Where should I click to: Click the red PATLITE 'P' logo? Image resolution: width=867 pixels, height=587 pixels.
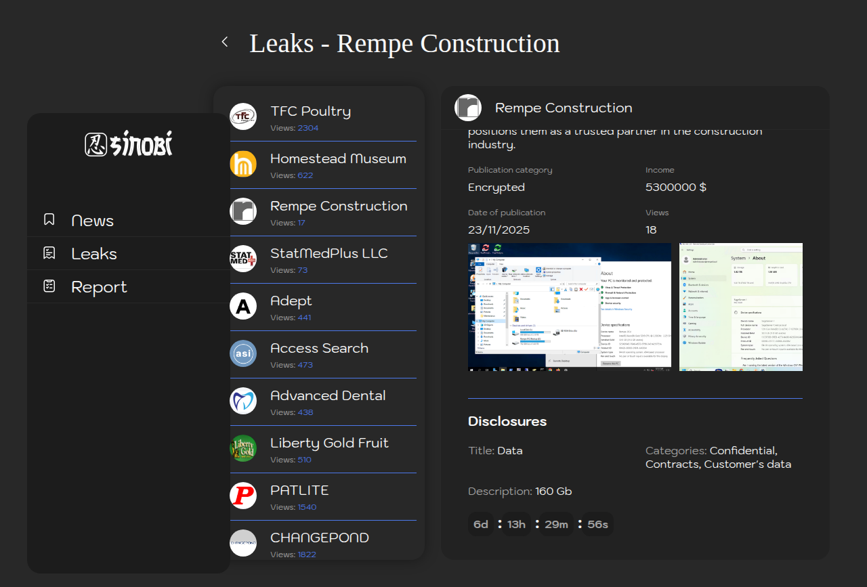point(243,496)
